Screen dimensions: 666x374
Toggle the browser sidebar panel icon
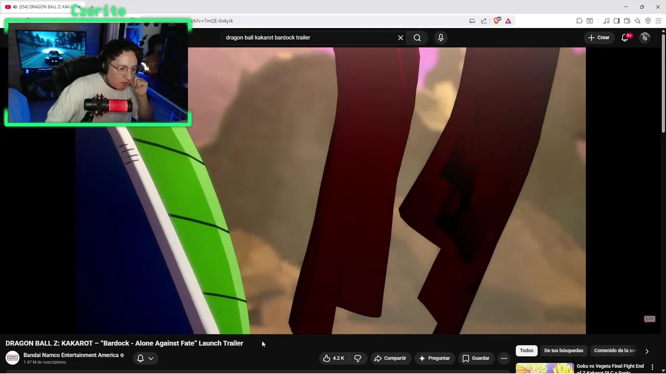click(x=617, y=21)
